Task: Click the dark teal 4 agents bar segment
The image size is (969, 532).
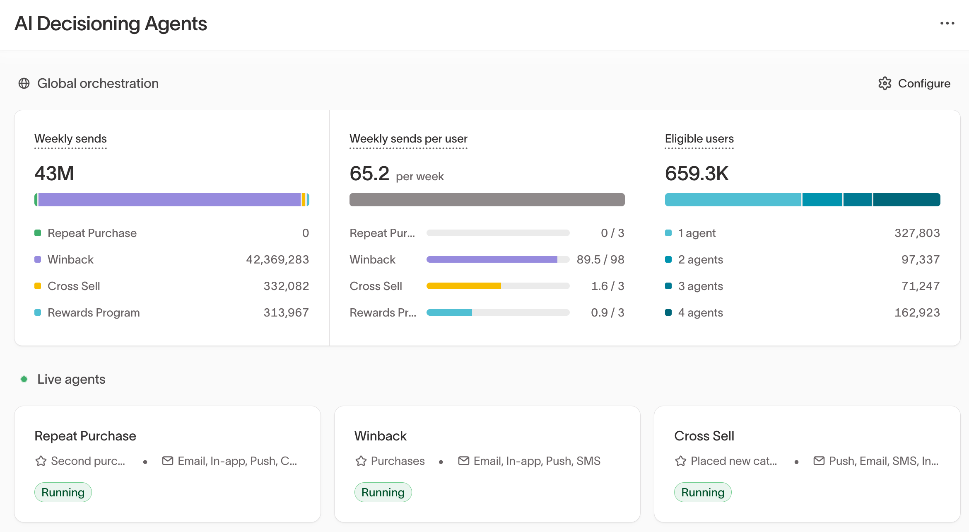Action: pyautogui.click(x=907, y=200)
